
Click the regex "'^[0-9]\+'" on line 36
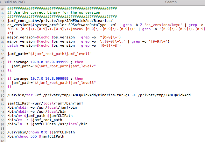coord(108,37)
